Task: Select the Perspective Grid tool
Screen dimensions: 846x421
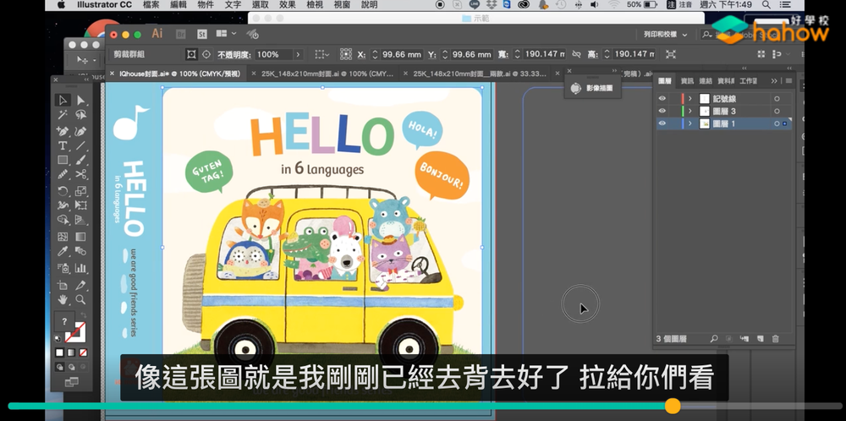Action: [81, 220]
